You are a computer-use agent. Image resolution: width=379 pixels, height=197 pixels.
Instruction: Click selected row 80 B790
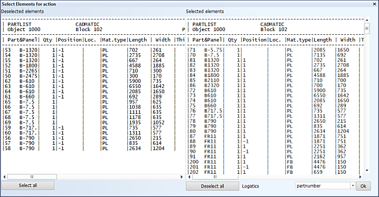(x=276, y=131)
